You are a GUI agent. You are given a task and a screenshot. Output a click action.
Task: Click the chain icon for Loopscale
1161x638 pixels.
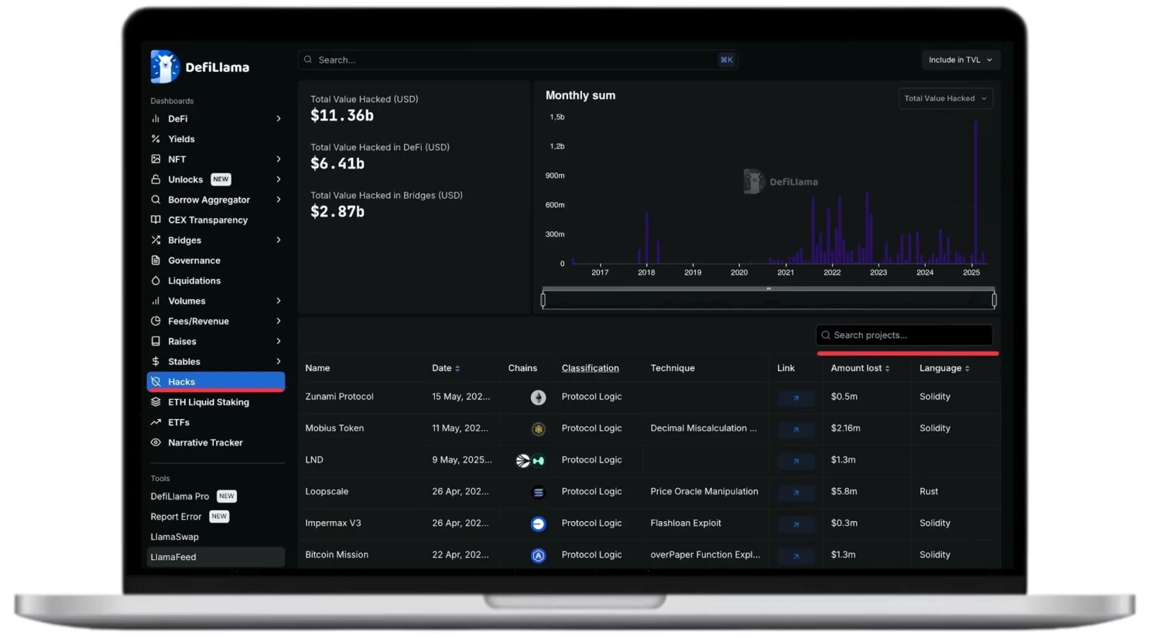coord(538,493)
